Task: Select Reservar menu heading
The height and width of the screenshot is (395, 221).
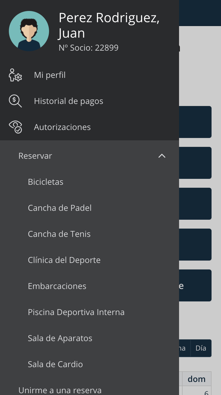Action: click(35, 156)
